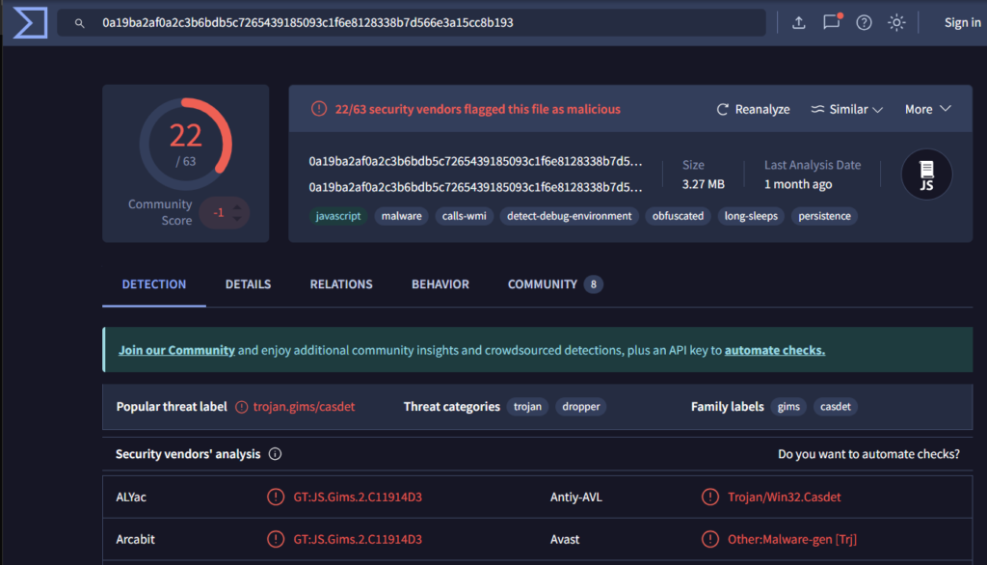Click ALYac's GT:JS.Gims.2.C11914D3 result

(358, 497)
